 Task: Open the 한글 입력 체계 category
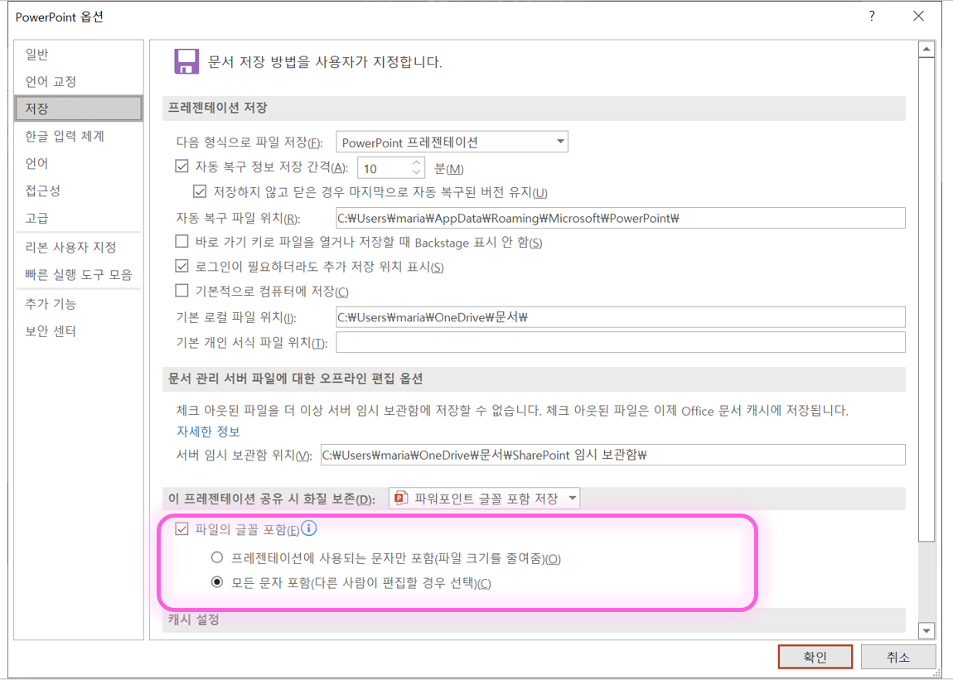(79, 136)
